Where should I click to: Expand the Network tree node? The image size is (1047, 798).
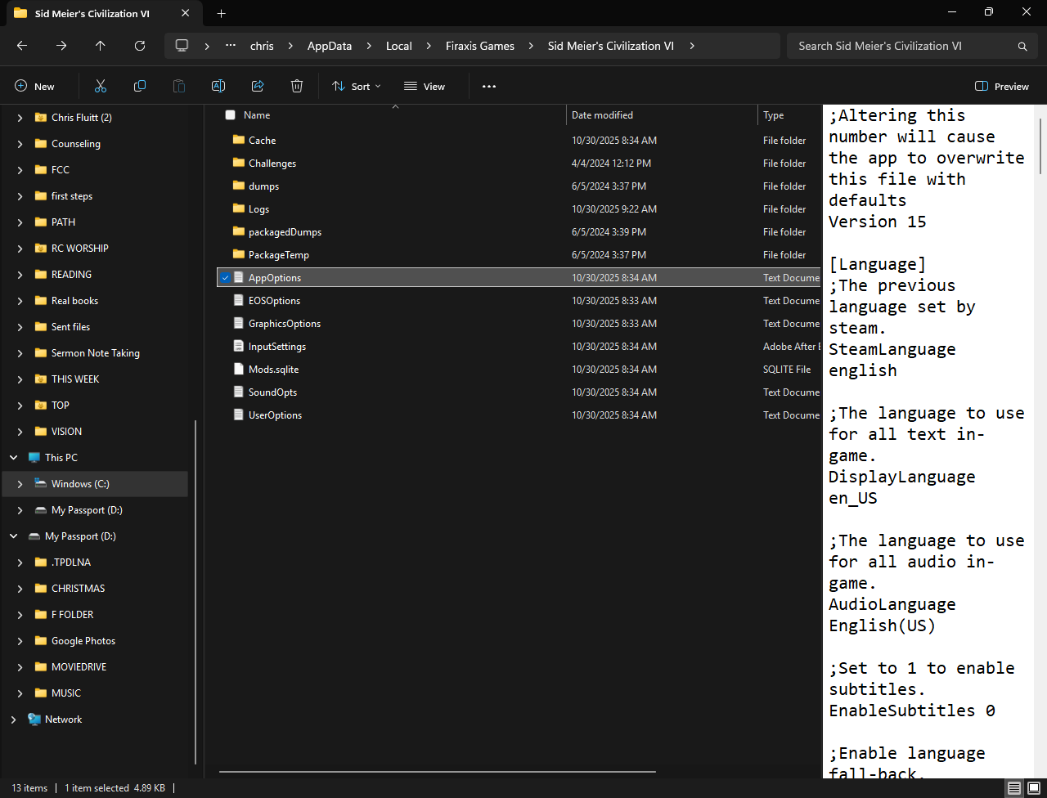point(14,720)
